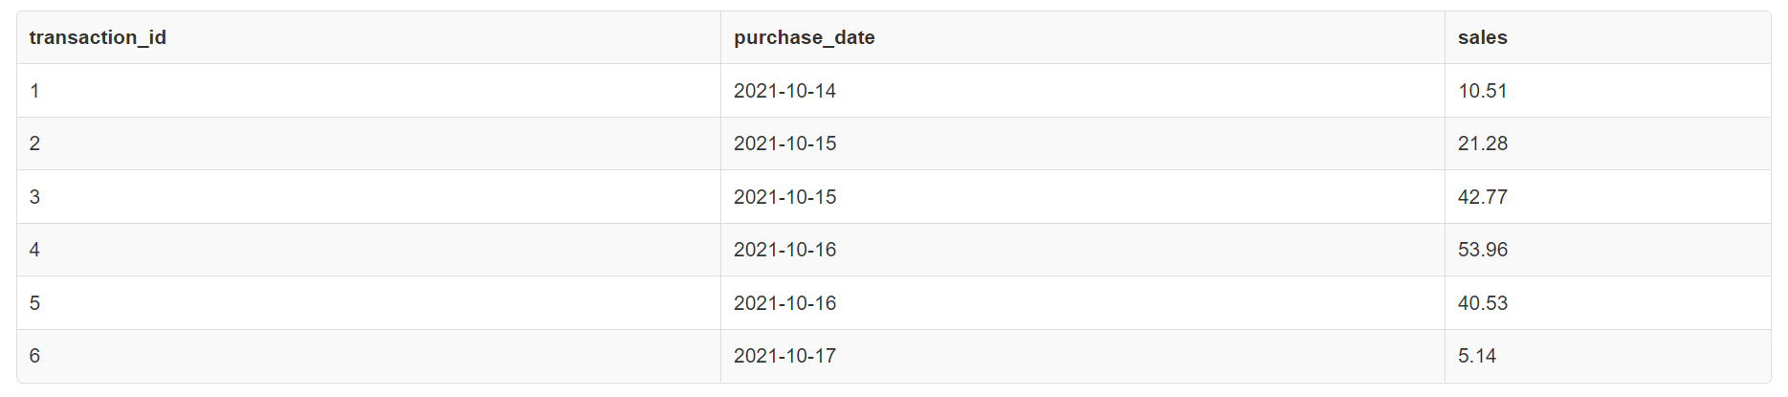
Task: Select transaction id cell 5
Action: (x=35, y=303)
